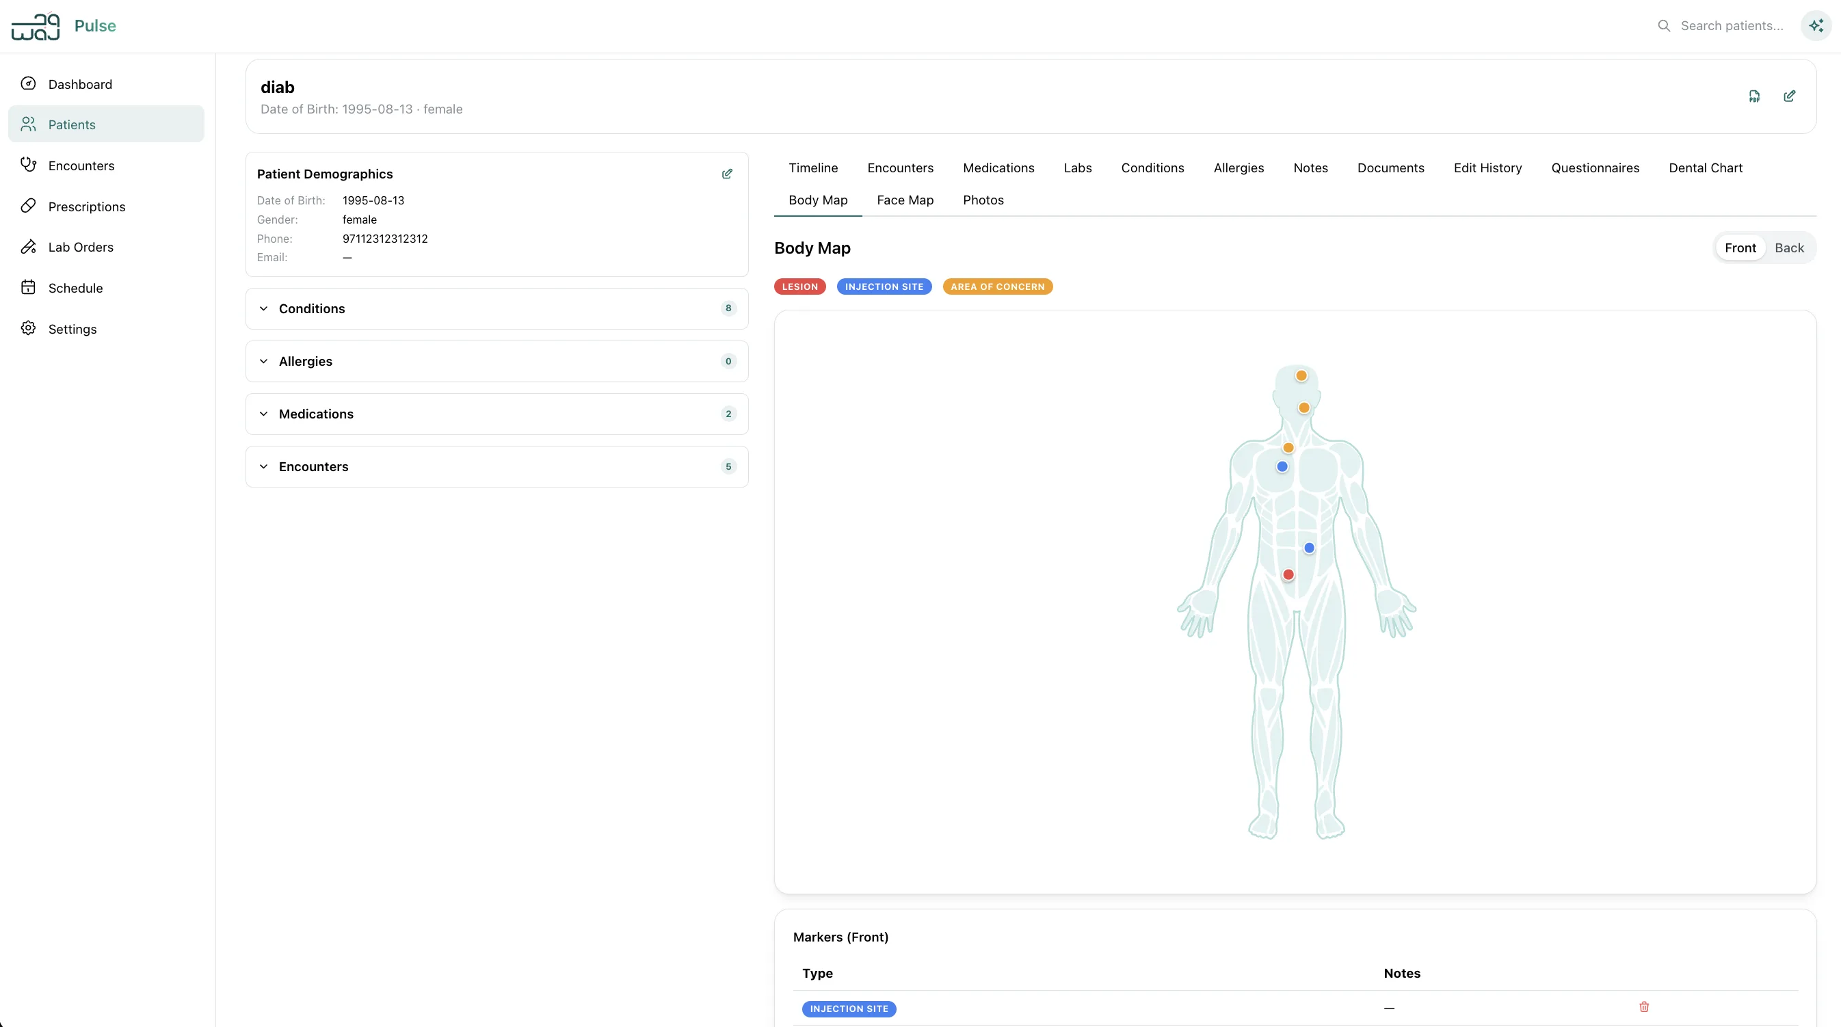This screenshot has height=1027, width=1841.
Task: Switch body map to Back view
Action: point(1790,248)
